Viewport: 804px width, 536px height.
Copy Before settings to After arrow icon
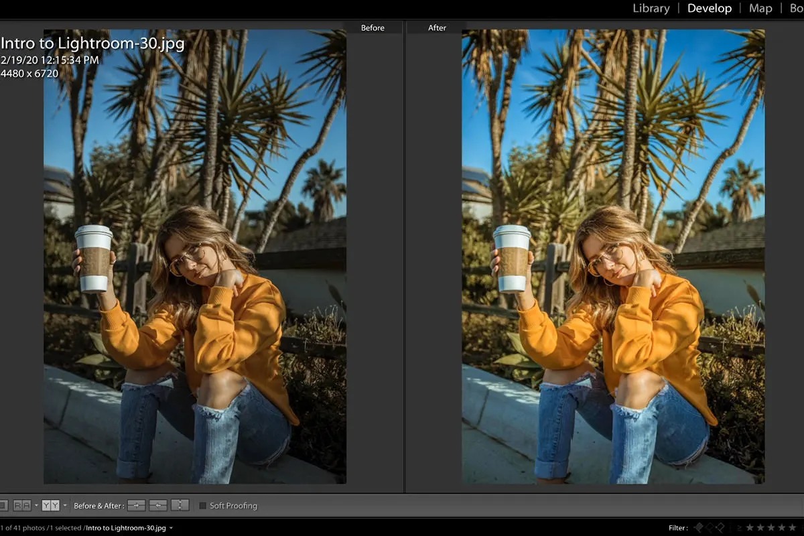pyautogui.click(x=135, y=505)
